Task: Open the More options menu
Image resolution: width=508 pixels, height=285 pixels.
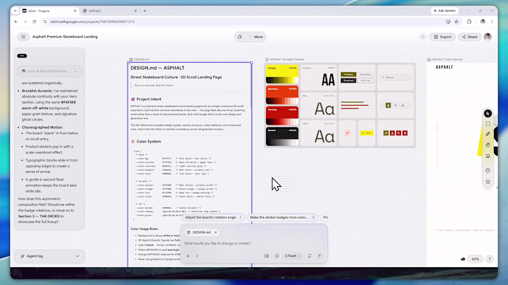Action: click(x=257, y=37)
